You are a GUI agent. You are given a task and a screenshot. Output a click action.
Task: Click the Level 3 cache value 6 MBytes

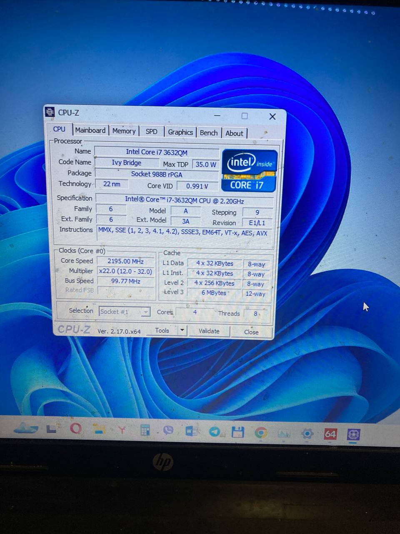pos(214,293)
